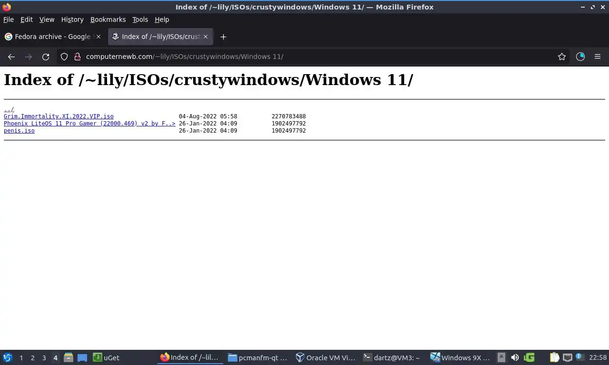The height and width of the screenshot is (365, 609).
Task: Click the green uGet tray icon
Action: (529, 357)
